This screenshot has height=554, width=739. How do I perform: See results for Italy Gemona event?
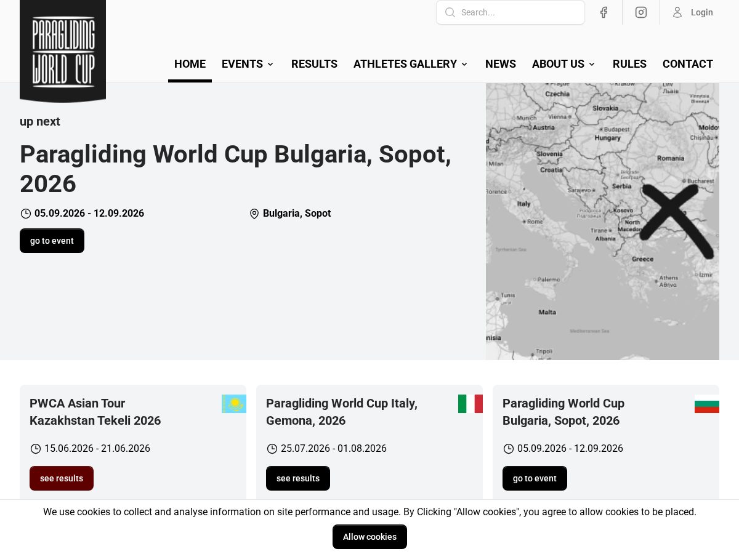coord(298,478)
